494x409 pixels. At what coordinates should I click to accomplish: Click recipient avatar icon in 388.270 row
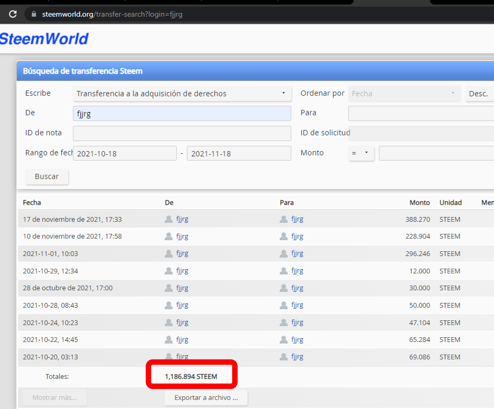[x=284, y=219]
